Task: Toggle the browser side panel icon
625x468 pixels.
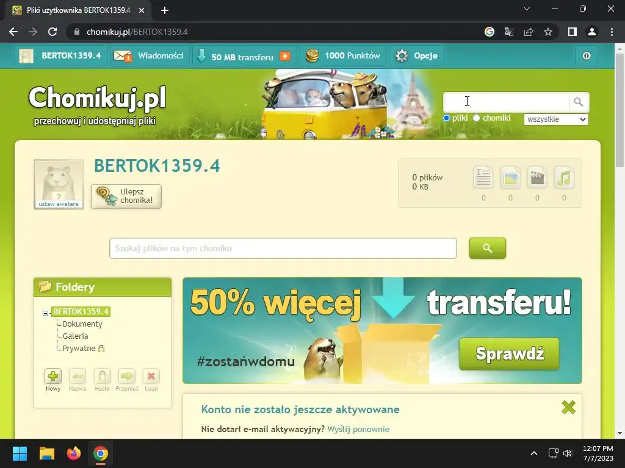Action: pyautogui.click(x=573, y=32)
